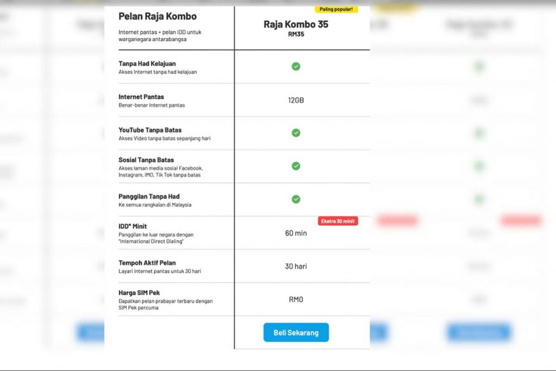Click the RM0 SIM pack price
The image size is (556, 371).
click(296, 299)
